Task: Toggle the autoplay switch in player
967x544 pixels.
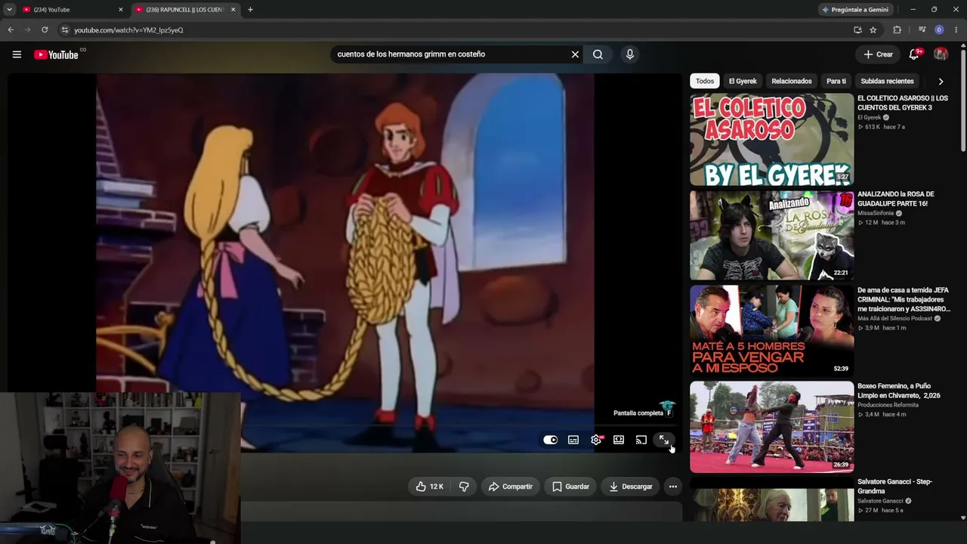Action: 550,440
